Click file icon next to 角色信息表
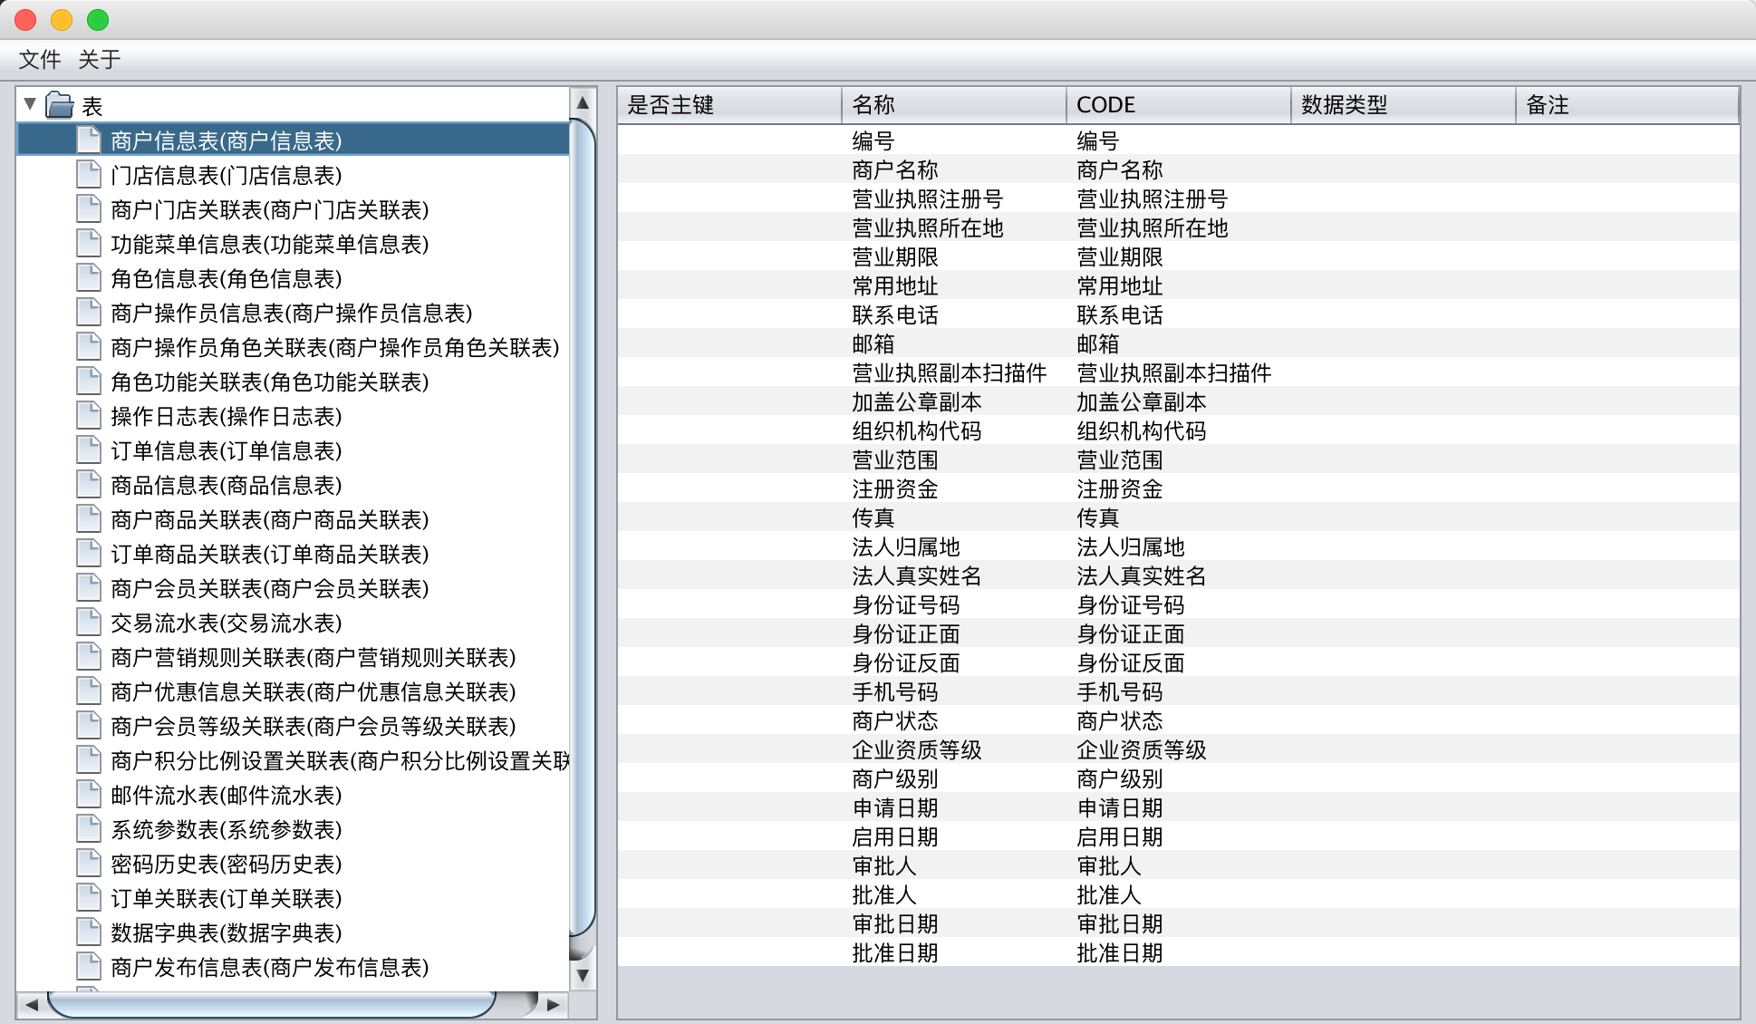The width and height of the screenshot is (1756, 1024). point(89,277)
